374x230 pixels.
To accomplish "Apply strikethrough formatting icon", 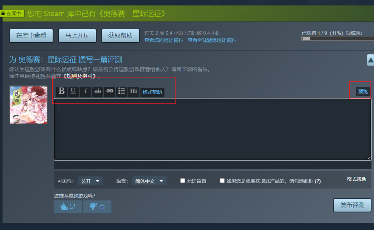I will (98, 91).
